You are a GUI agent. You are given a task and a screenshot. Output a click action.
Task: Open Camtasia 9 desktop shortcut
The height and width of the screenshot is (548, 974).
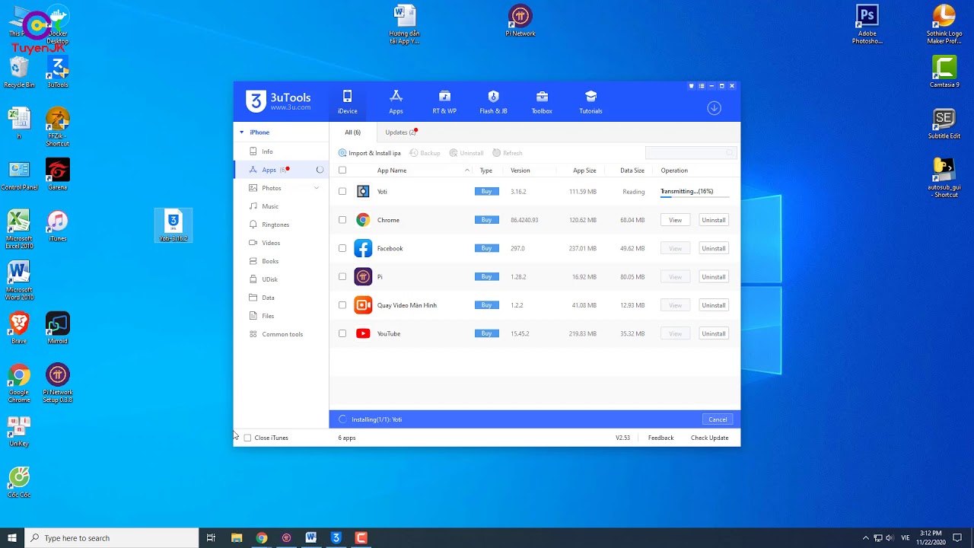coord(944,72)
